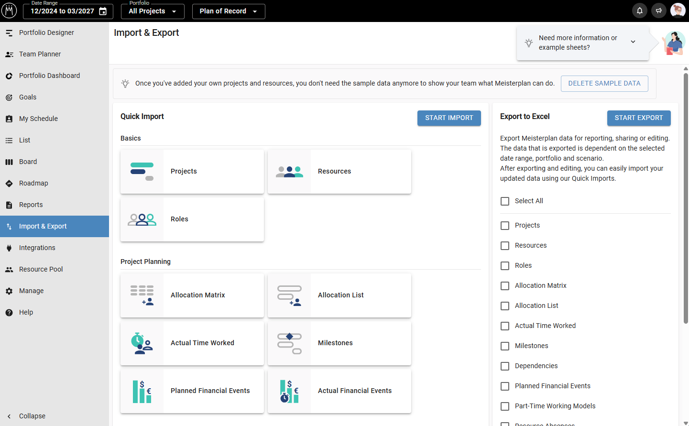Image resolution: width=689 pixels, height=426 pixels.
Task: Go to Portfolio Designer in the sidebar
Action: pos(55,33)
